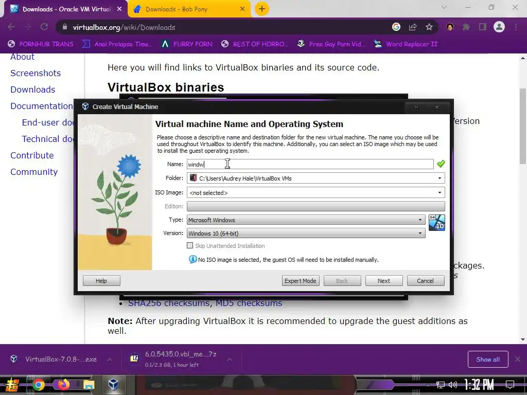Click the taskbar clock 1:32 PM
The width and height of the screenshot is (527, 395).
point(479,385)
